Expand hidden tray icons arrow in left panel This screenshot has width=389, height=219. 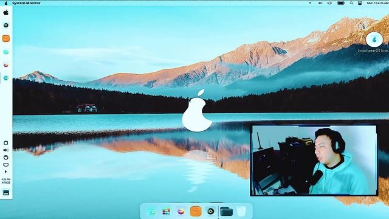tap(6, 172)
